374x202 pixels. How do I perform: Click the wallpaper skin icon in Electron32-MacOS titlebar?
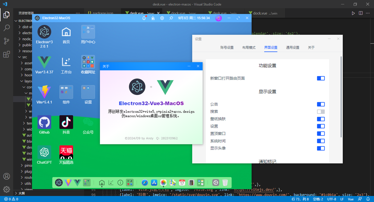(x=153, y=18)
